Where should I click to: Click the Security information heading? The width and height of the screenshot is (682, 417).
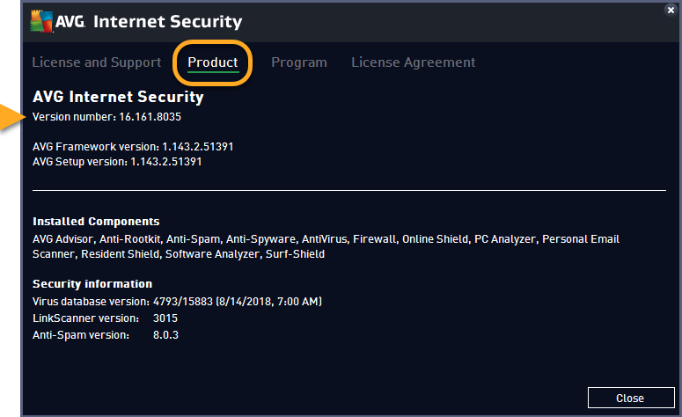point(92,284)
